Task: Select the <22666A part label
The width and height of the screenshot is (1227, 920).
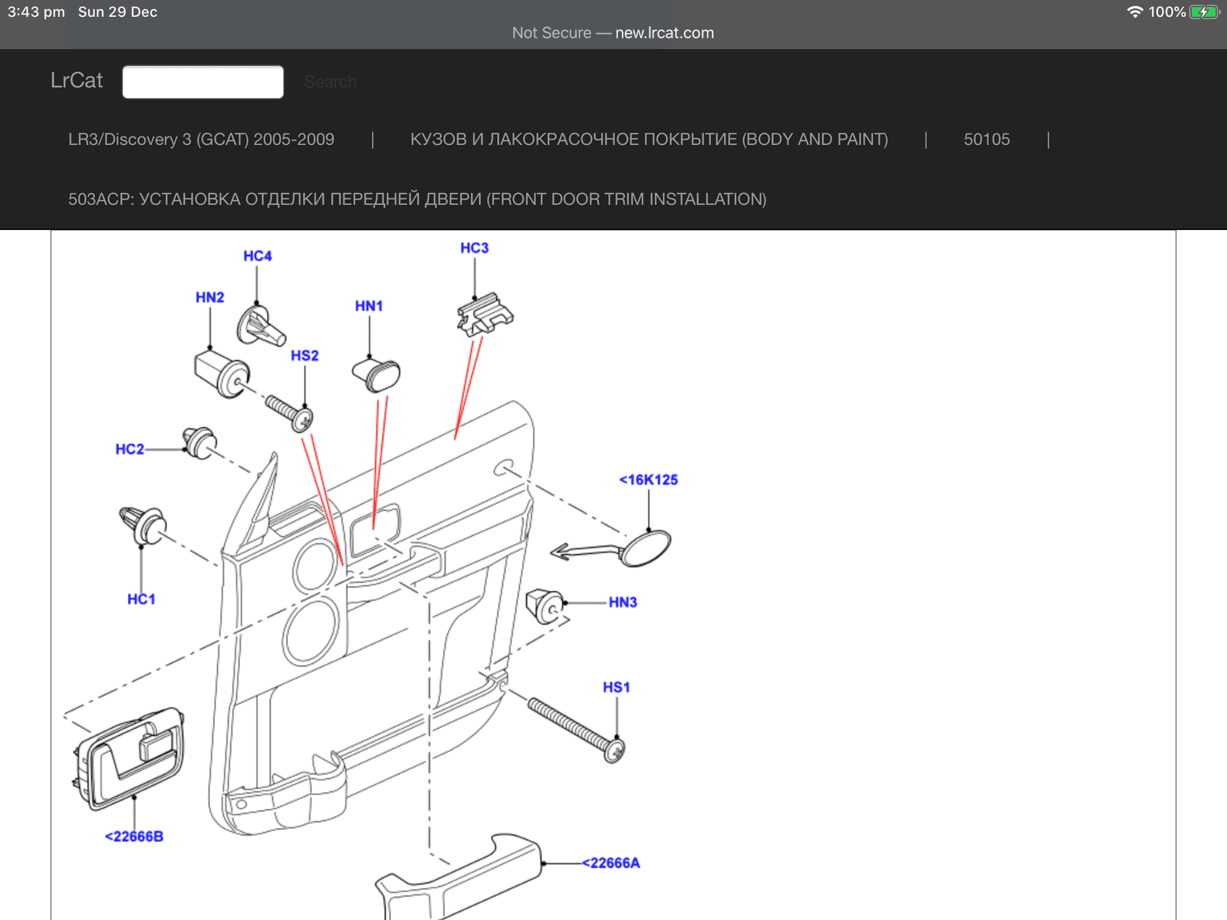Action: 611,863
